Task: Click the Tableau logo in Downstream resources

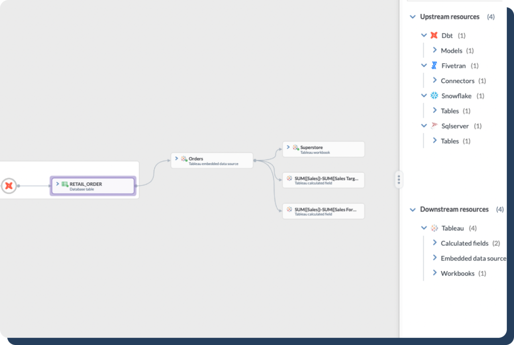Action: click(x=434, y=228)
